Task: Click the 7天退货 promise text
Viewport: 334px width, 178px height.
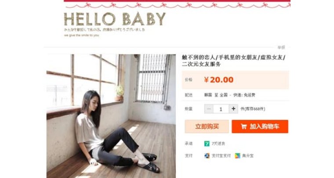Action: (218, 144)
